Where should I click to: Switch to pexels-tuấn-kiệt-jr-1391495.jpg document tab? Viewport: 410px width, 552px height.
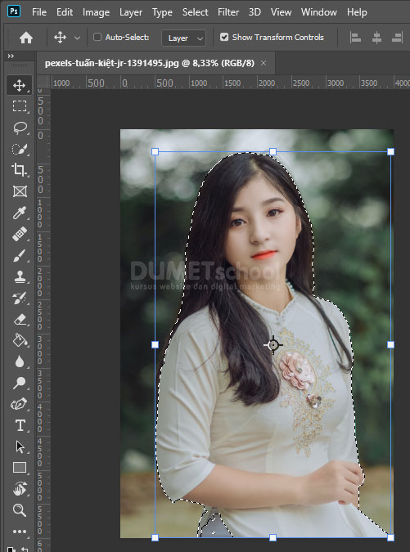click(149, 63)
